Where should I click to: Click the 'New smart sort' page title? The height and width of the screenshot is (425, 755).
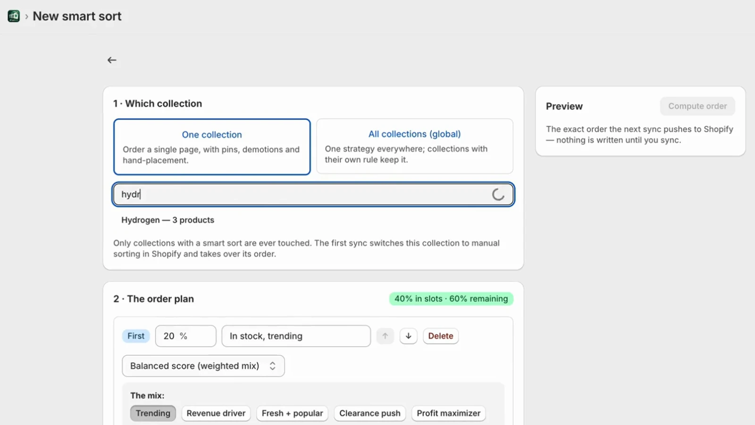(77, 16)
